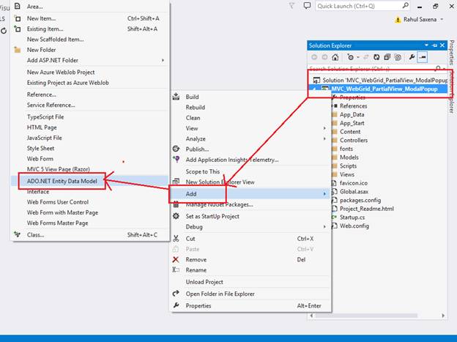Click the Publish globe icon
Screen dimensions: 457x342
tap(176, 149)
